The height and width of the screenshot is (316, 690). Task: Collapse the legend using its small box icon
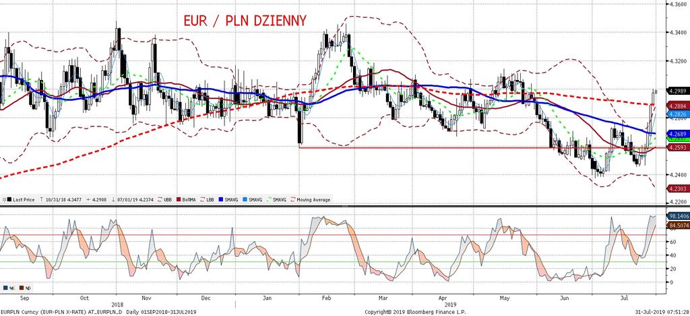(3, 200)
